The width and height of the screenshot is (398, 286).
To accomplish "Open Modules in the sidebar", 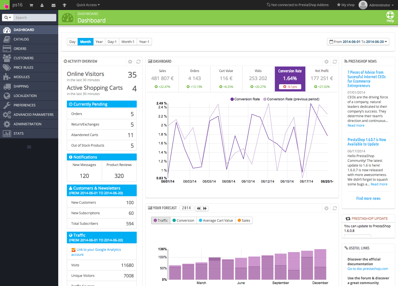I will click(x=29, y=77).
